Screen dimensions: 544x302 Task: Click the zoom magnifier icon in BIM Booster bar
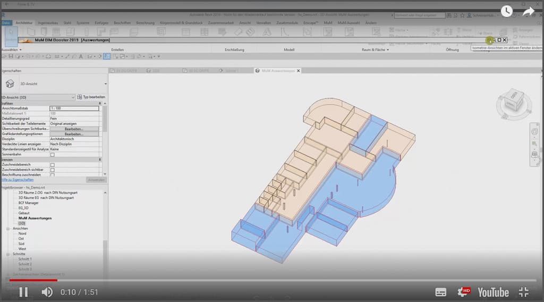(x=495, y=40)
